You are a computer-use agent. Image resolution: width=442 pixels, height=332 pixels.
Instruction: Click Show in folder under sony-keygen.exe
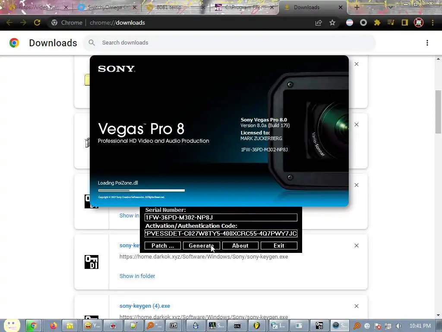coord(137,276)
